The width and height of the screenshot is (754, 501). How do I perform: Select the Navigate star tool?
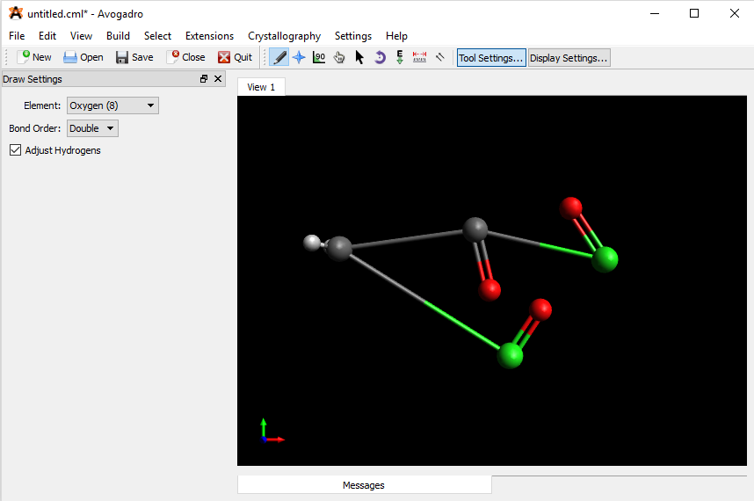pos(299,57)
